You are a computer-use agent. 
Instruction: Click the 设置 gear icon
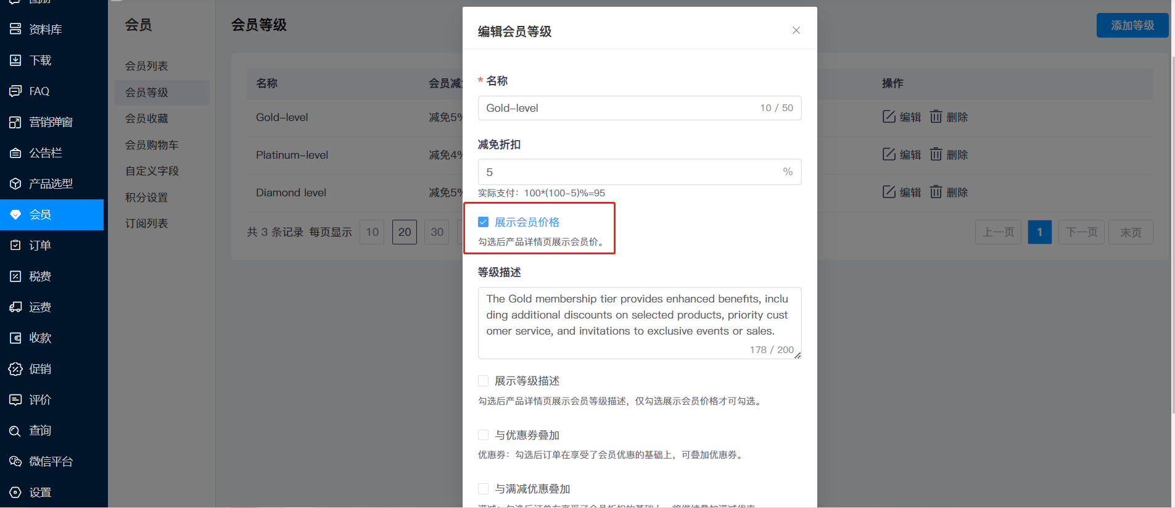15,493
